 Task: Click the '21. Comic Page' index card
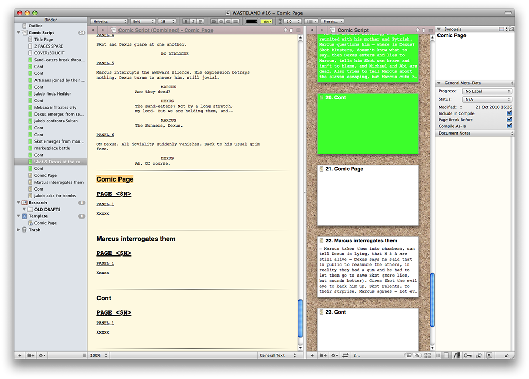(368, 195)
